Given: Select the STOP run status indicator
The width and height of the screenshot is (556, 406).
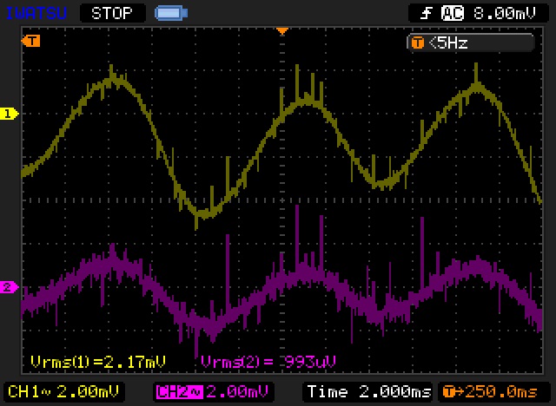Looking at the screenshot, I should 112,14.
